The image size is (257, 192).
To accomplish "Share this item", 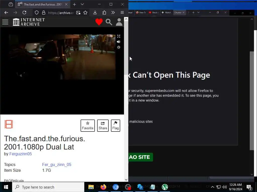I will coord(103,125).
